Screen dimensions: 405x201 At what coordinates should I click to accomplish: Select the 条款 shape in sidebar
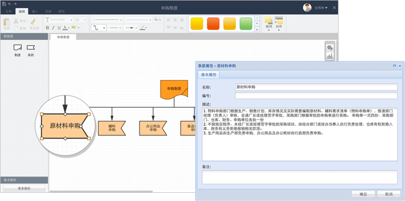click(31, 48)
